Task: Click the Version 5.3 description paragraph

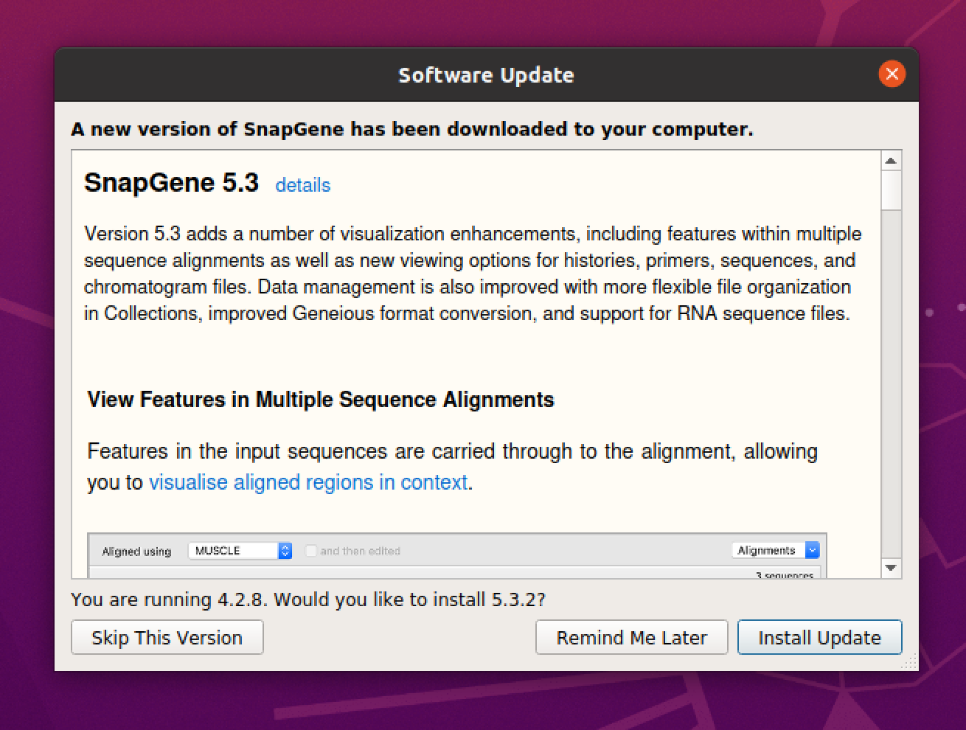Action: tap(472, 274)
